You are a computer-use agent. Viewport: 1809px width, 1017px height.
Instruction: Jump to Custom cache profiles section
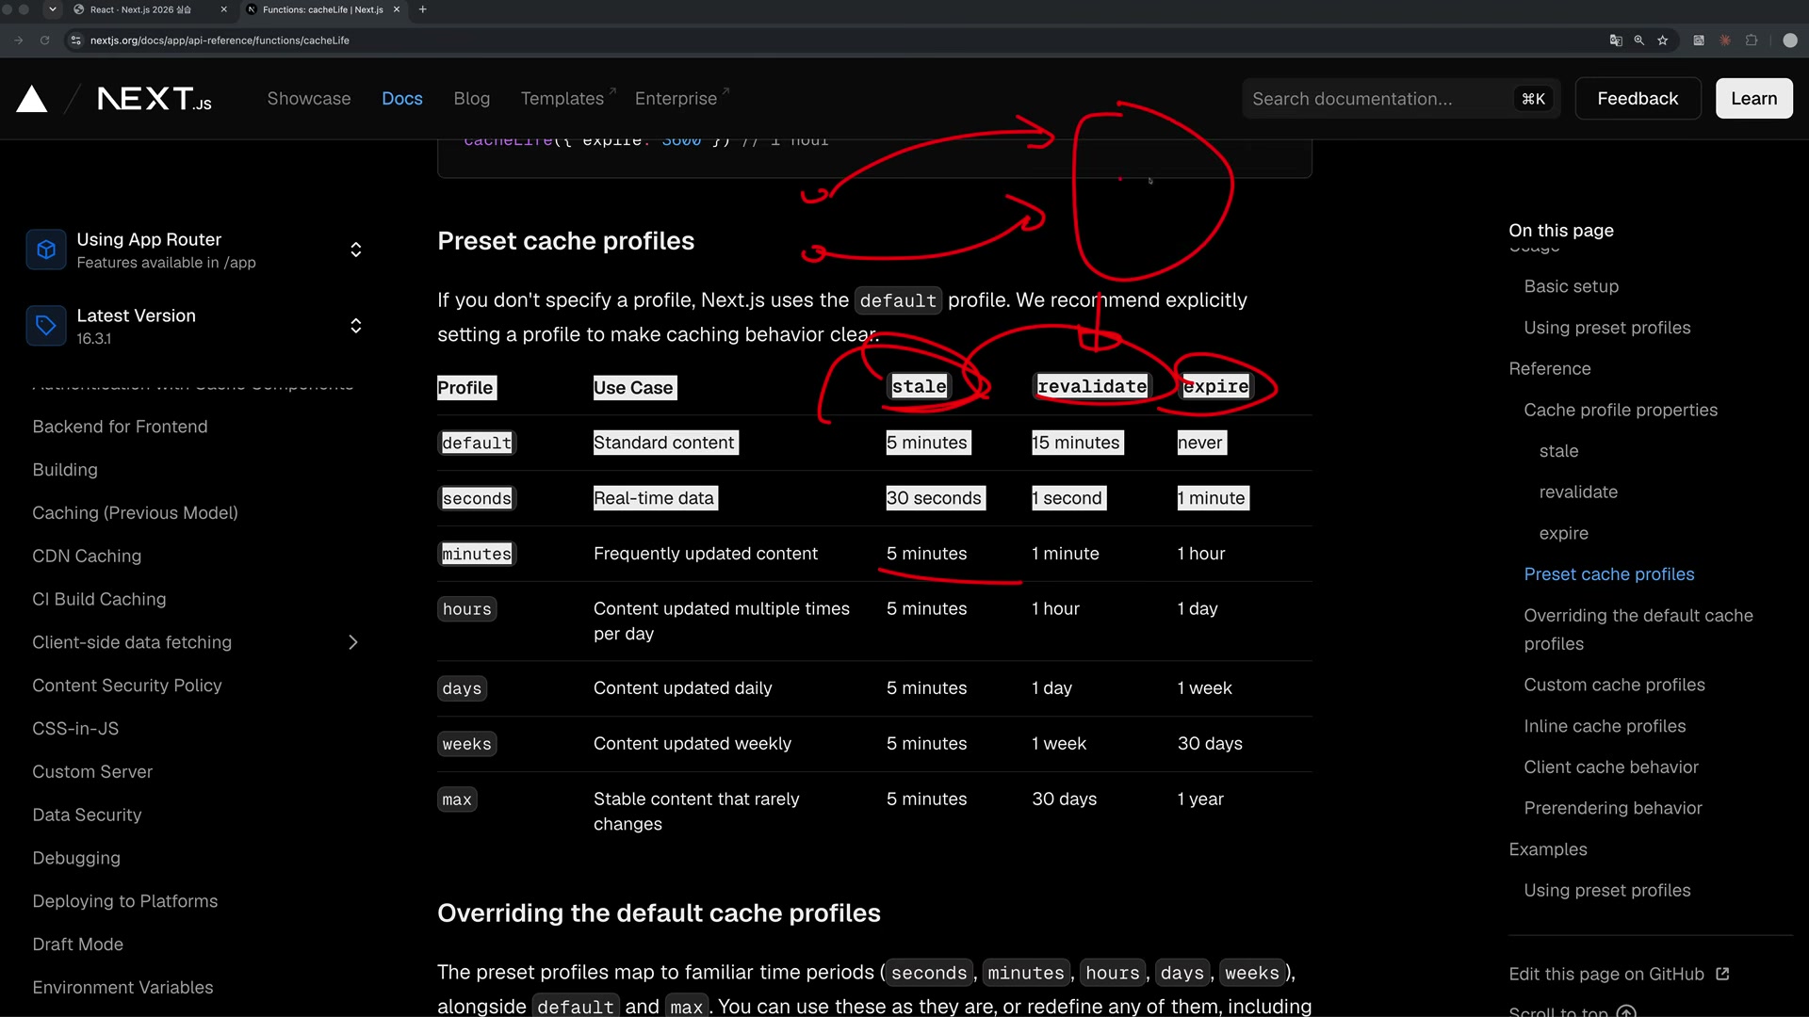click(x=1614, y=686)
